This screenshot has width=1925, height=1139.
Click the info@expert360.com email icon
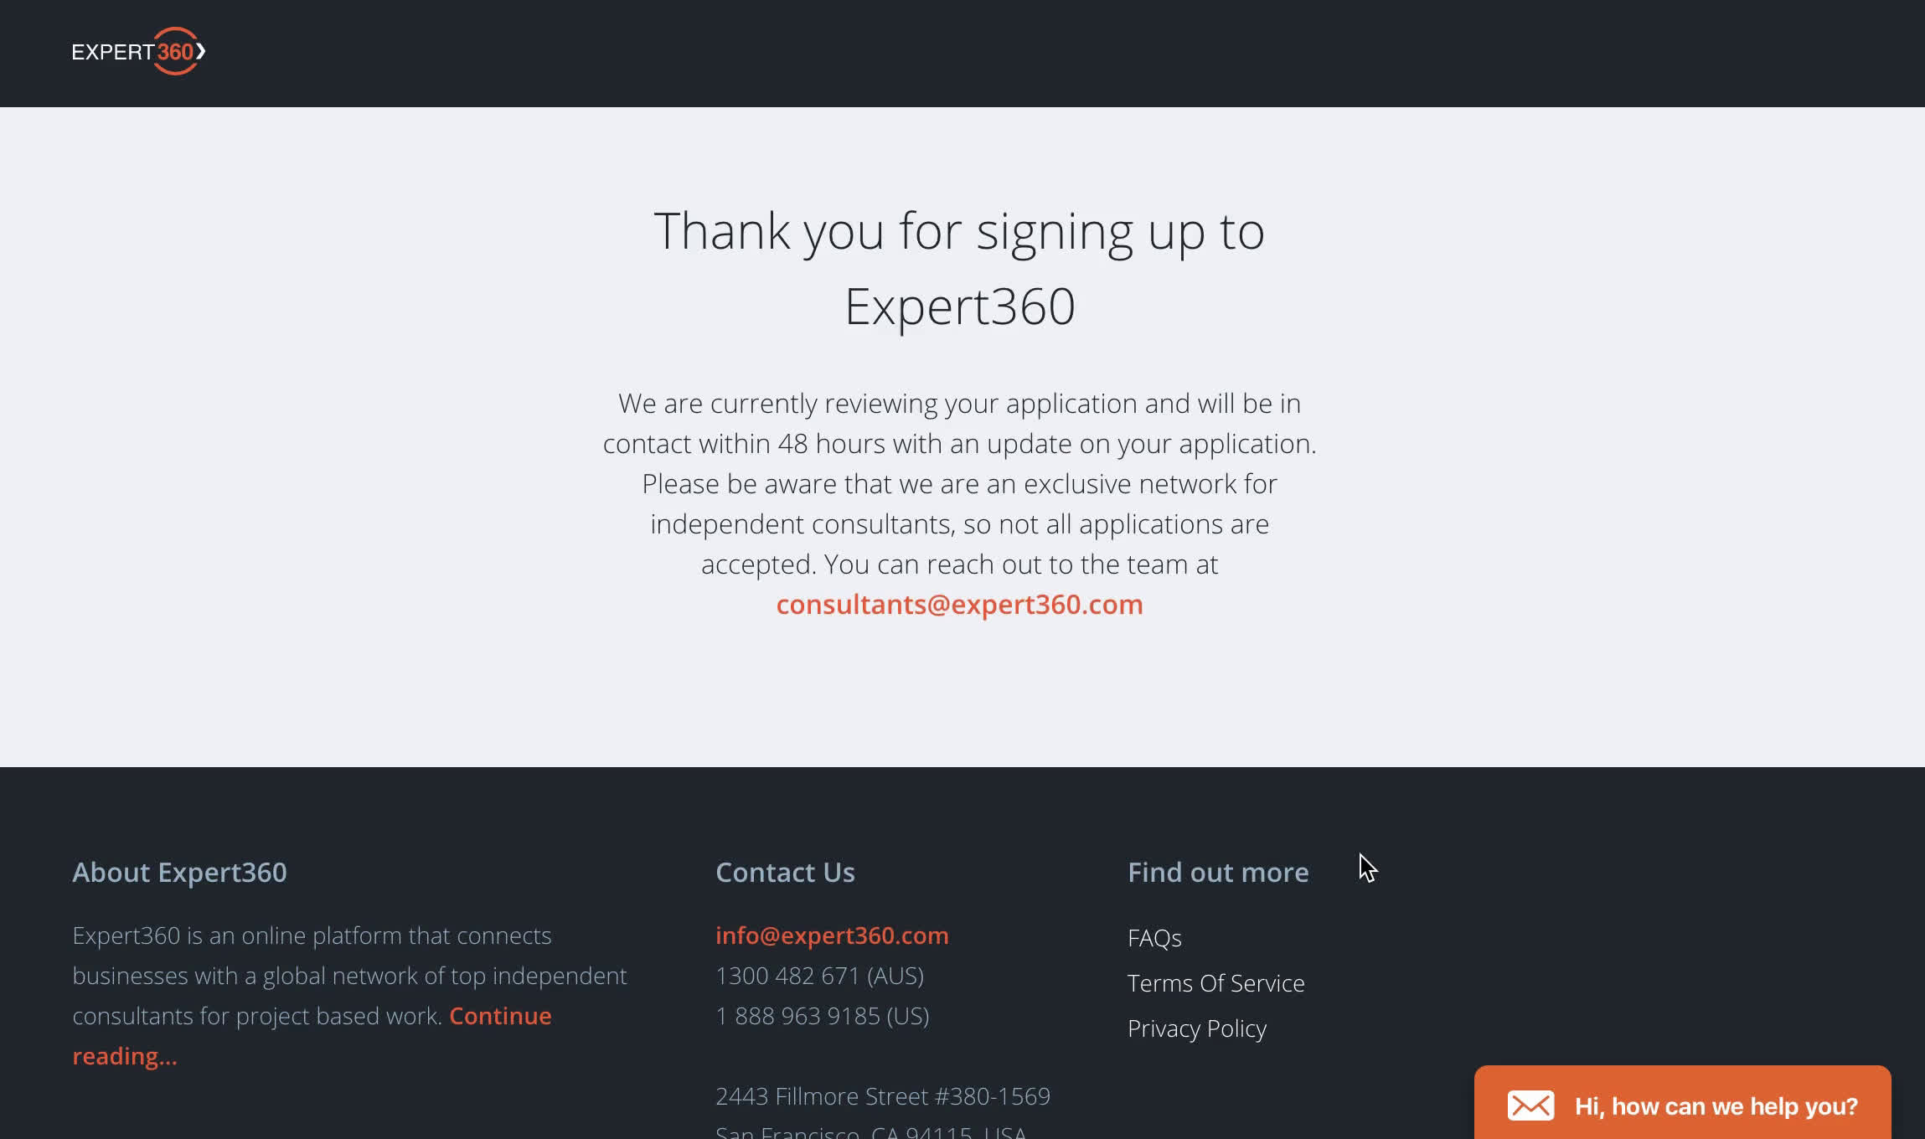(833, 935)
